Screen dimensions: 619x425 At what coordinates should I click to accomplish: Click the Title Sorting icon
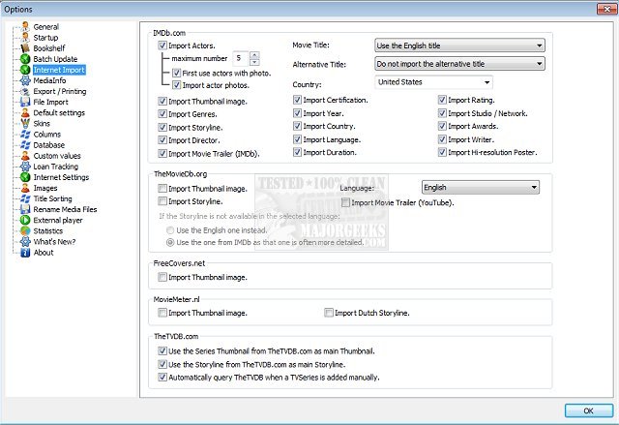pos(25,198)
